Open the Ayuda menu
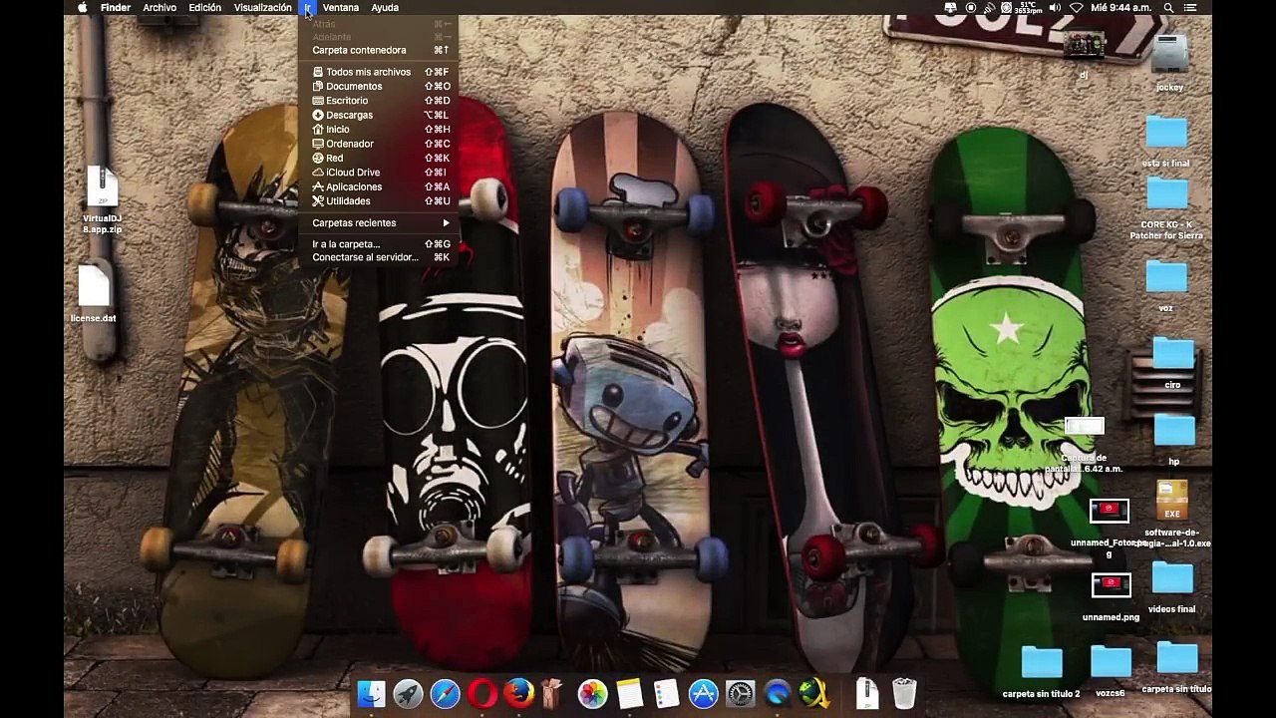The image size is (1276, 718). (x=385, y=7)
